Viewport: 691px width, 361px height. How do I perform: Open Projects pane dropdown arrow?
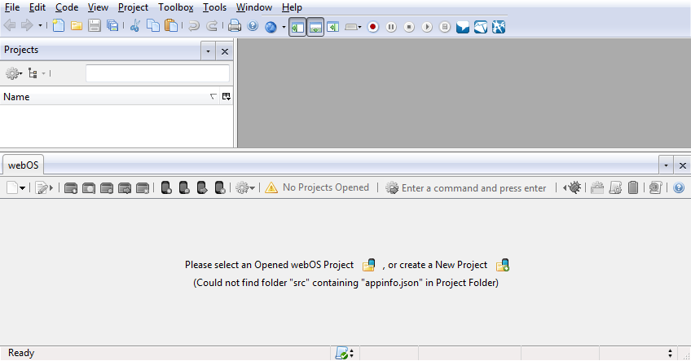208,51
